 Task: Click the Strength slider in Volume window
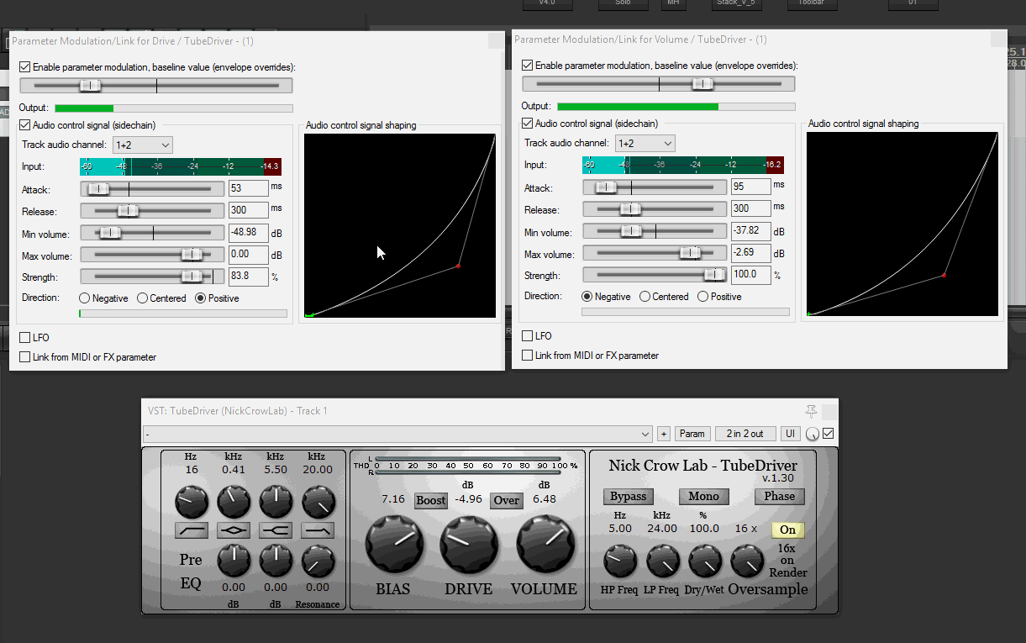coord(655,274)
